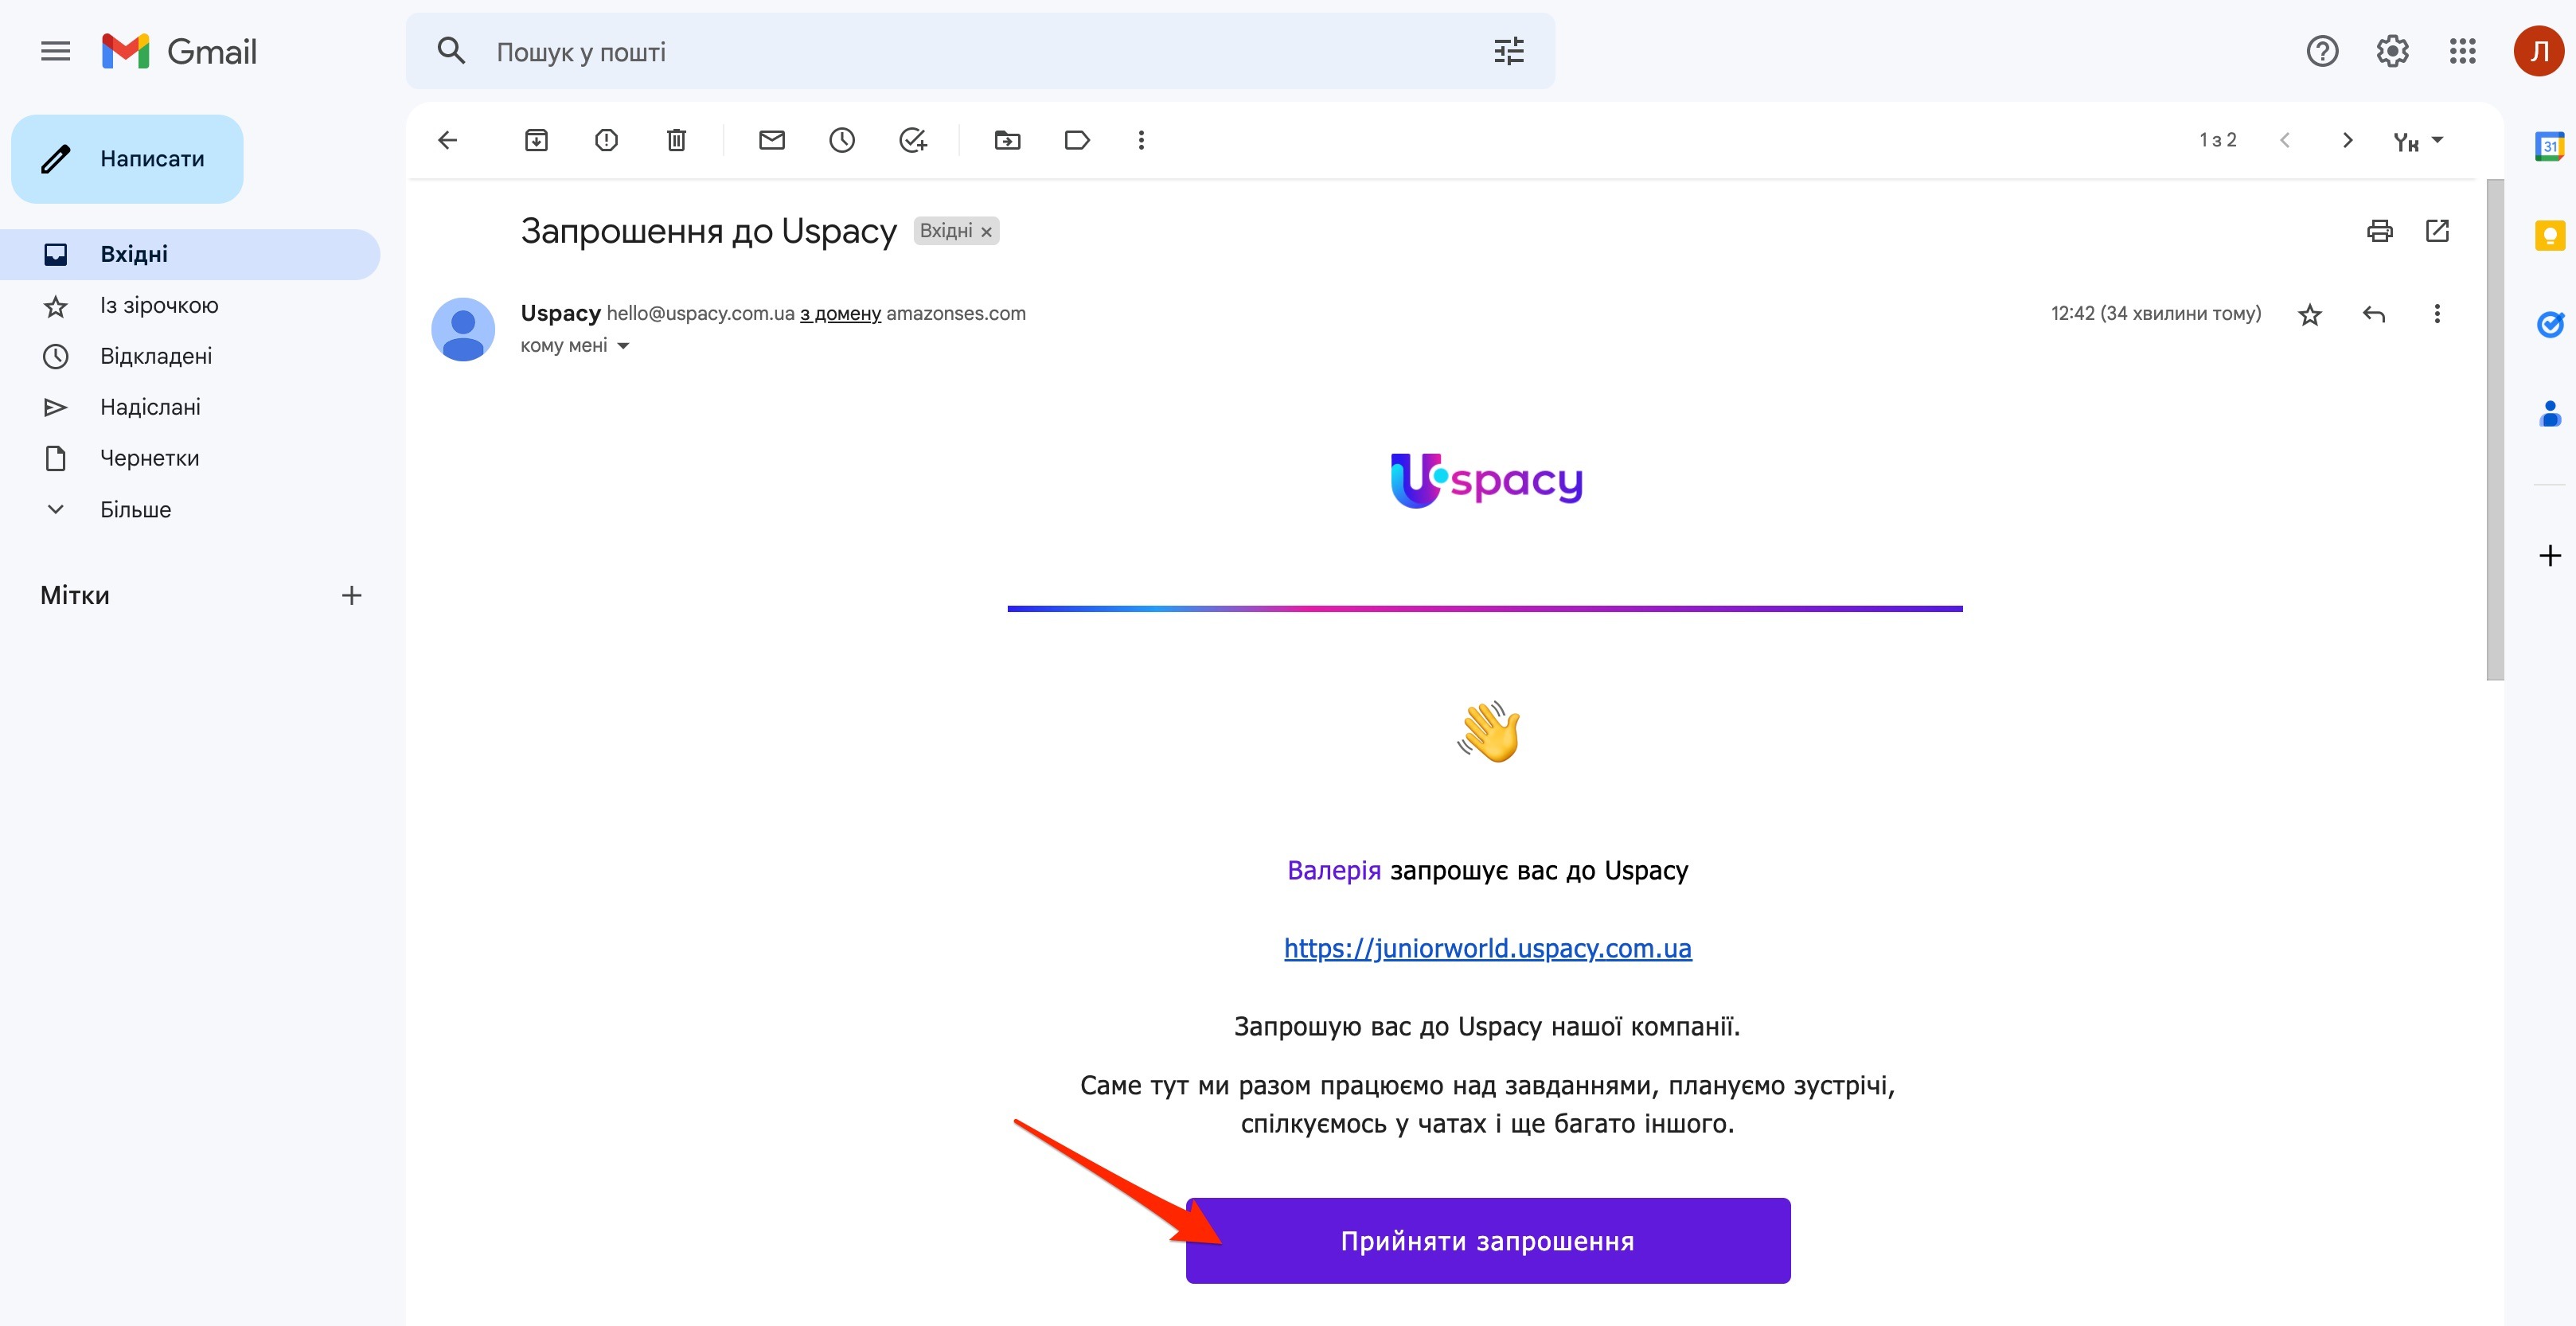Move the email to another folder
This screenshot has height=1326, width=2576.
click(x=1007, y=140)
